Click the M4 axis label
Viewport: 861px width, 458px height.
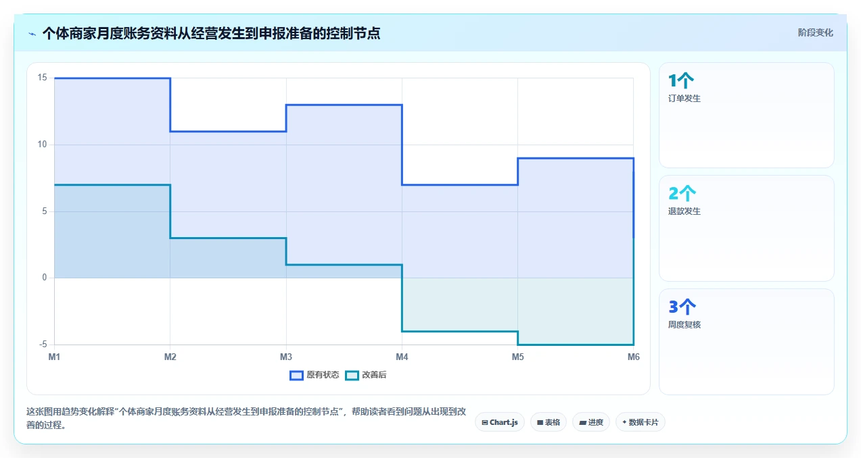(x=402, y=356)
